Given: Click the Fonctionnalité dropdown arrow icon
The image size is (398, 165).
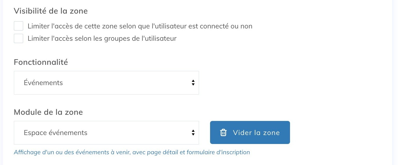Looking at the screenshot, I should [193, 82].
